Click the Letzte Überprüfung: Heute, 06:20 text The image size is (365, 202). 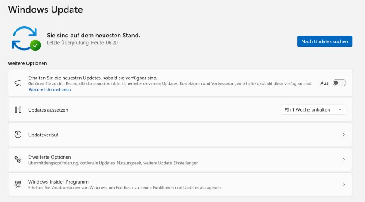[x=82, y=43]
